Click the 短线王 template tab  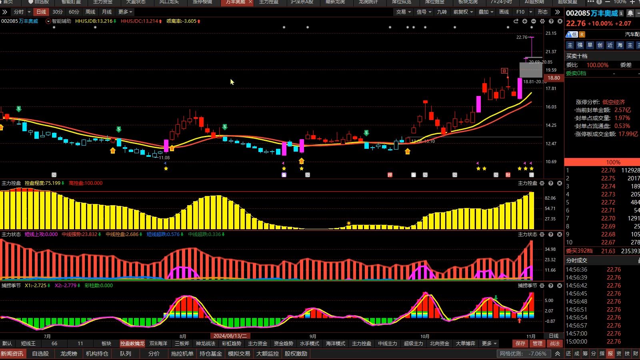pyautogui.click(x=28, y=344)
